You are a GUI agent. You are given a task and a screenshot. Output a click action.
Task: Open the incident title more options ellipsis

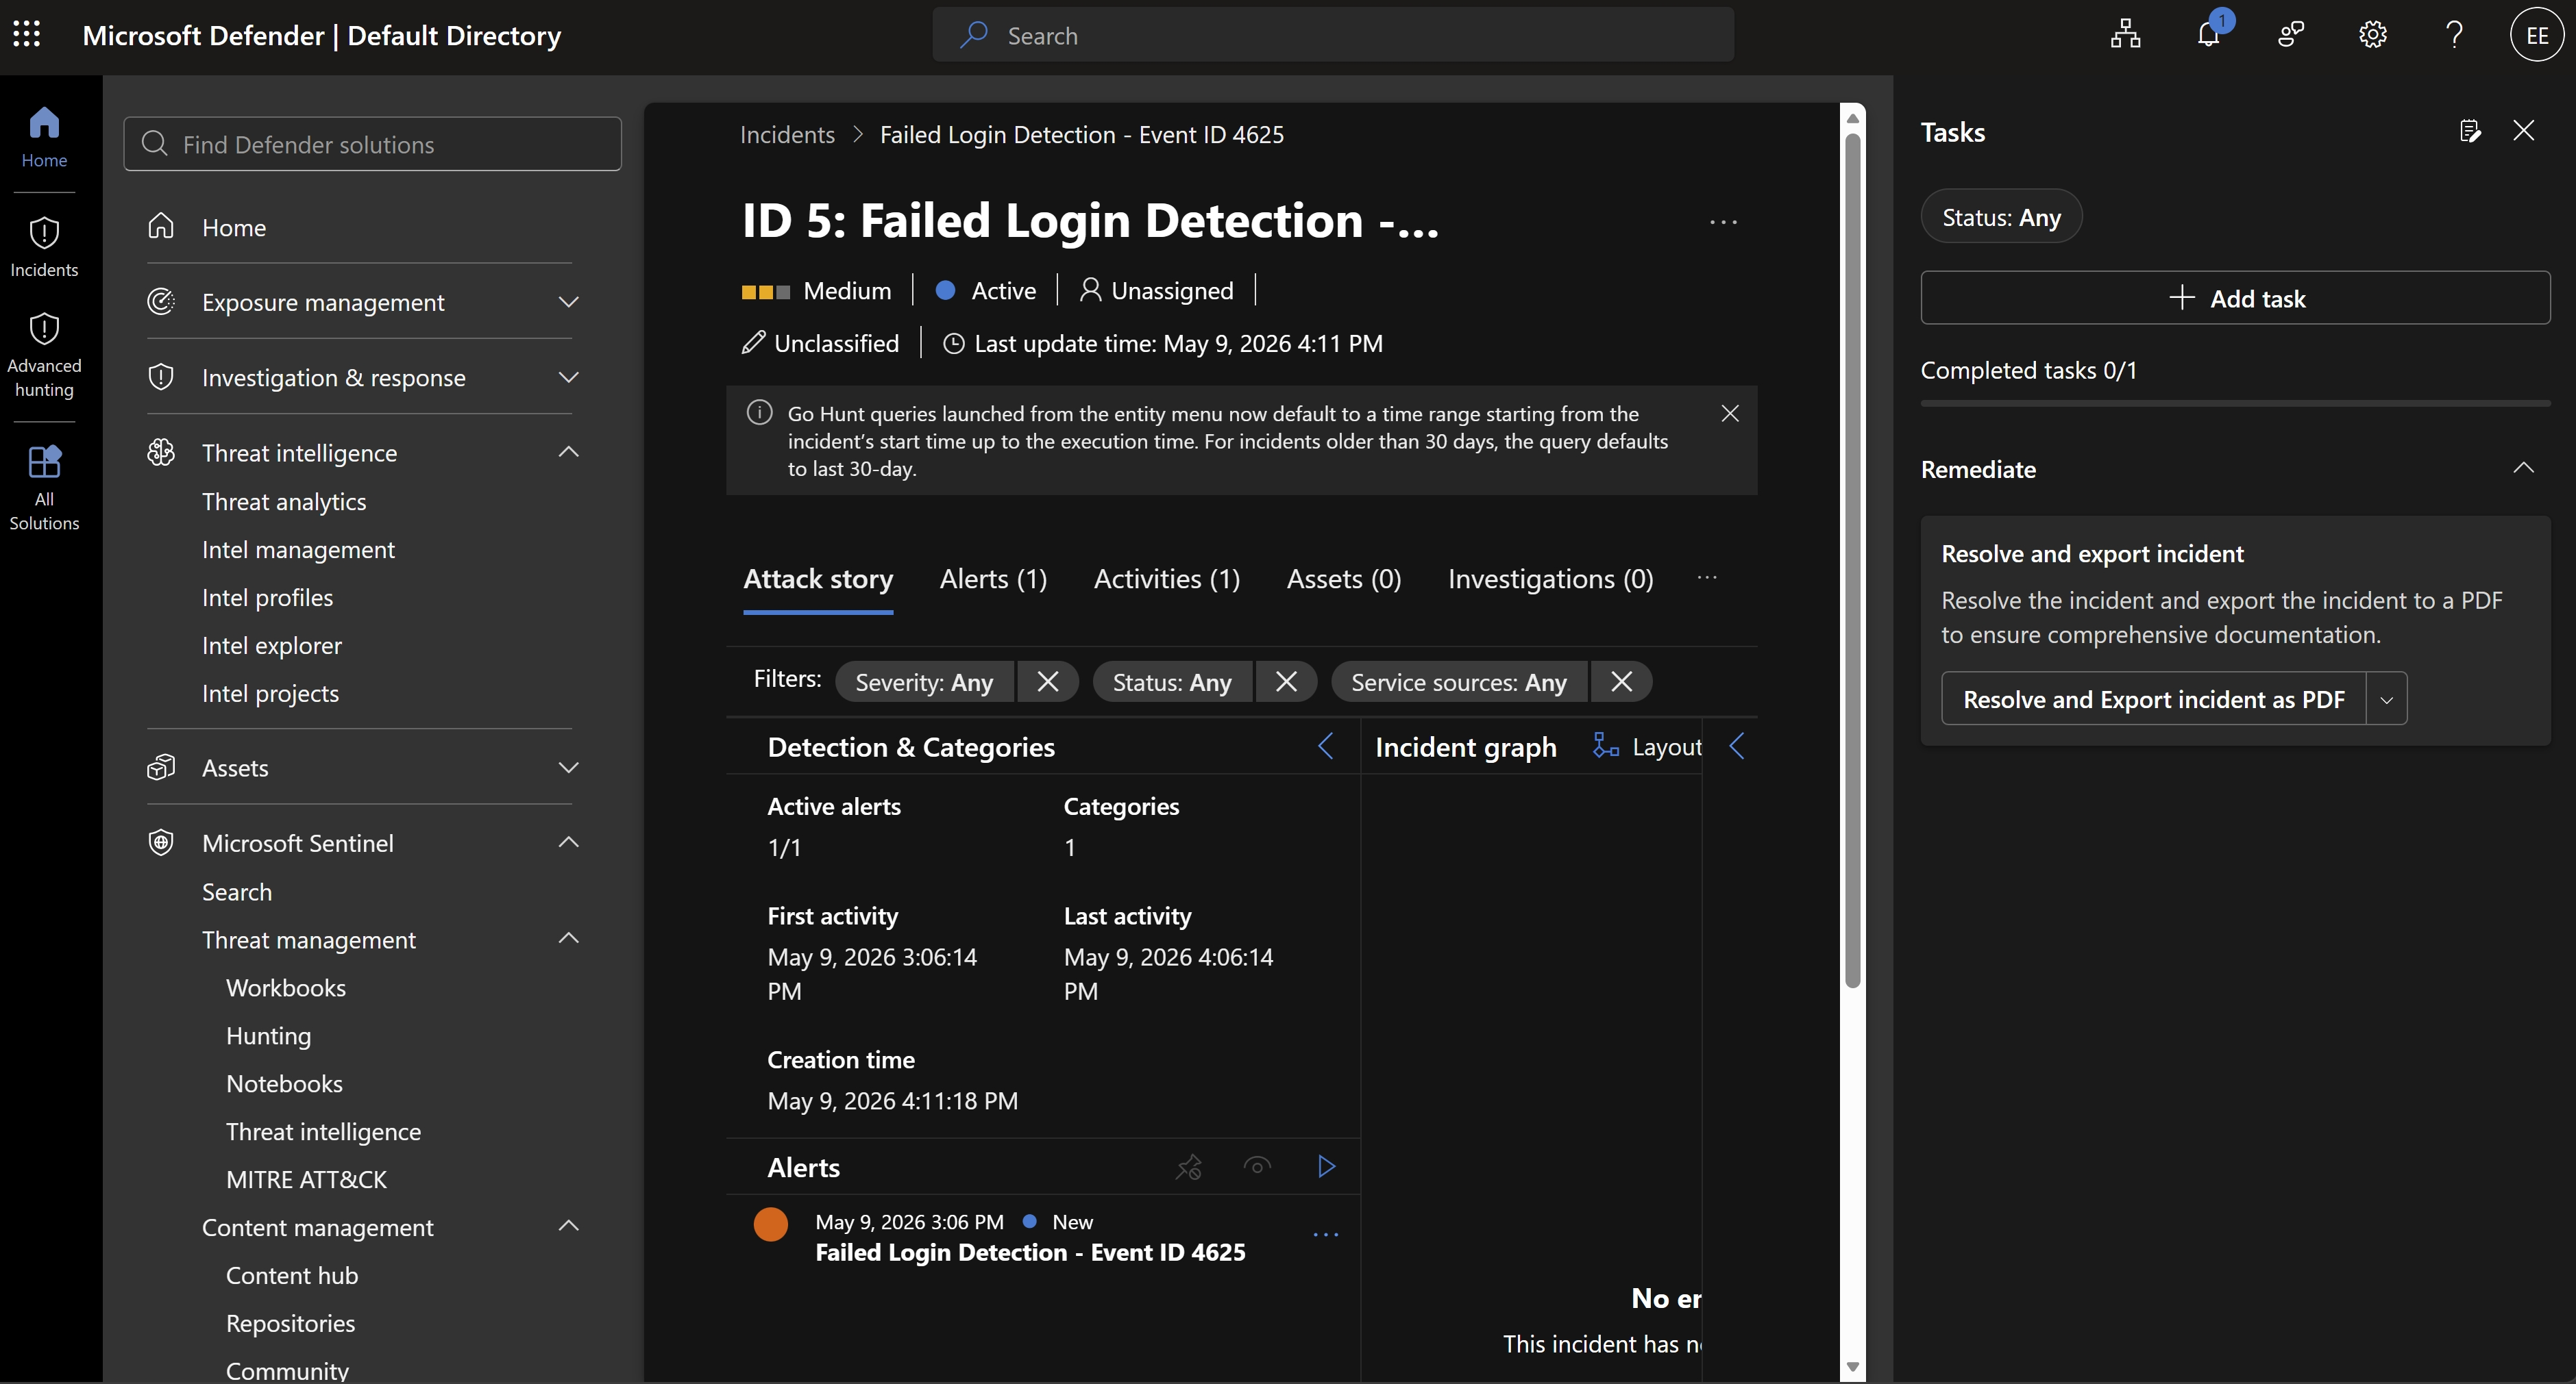(1723, 222)
